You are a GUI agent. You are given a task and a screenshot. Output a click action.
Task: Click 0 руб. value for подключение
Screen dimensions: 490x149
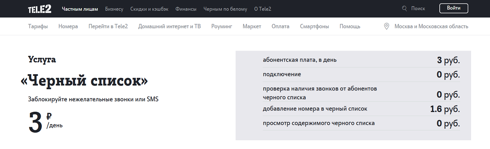(448, 75)
